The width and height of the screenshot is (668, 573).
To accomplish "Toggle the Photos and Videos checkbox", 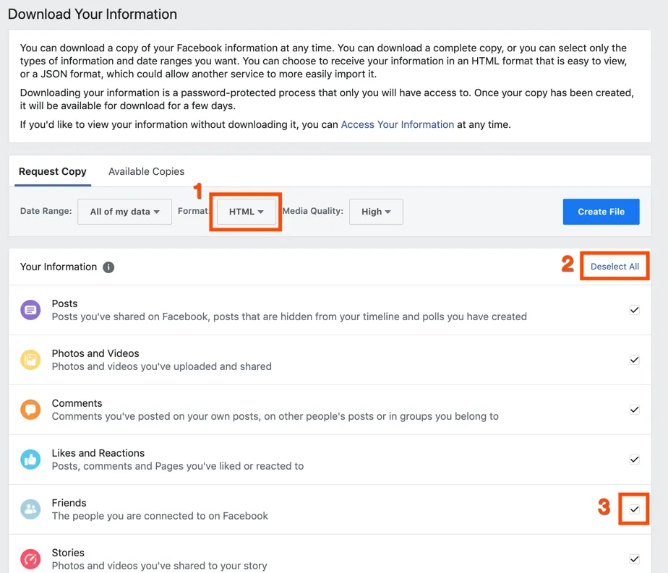I will pyautogui.click(x=634, y=360).
